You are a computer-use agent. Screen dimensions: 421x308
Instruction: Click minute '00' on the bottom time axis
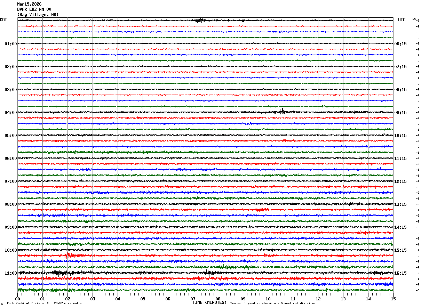click(x=17, y=299)
